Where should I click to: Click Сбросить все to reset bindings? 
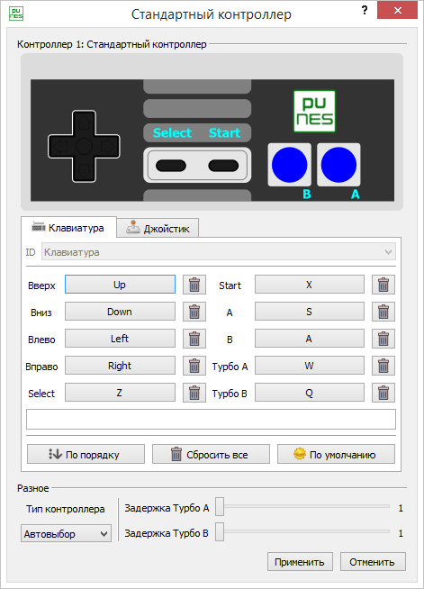coord(211,455)
